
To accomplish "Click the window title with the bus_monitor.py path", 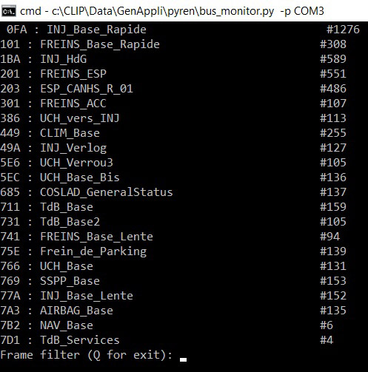I will (172, 11).
